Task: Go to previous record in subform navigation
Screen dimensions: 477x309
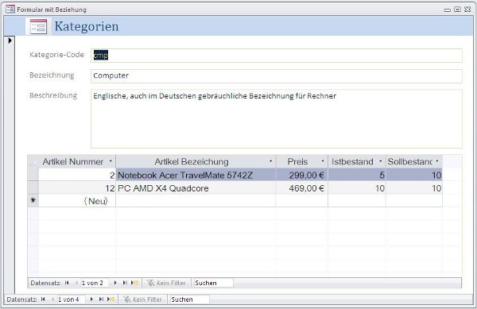Action: tap(76, 283)
